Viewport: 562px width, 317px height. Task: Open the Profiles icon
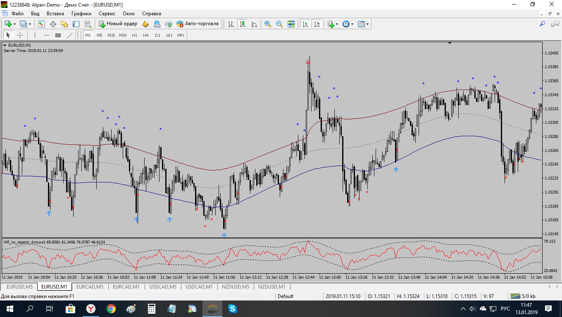[x=23, y=24]
